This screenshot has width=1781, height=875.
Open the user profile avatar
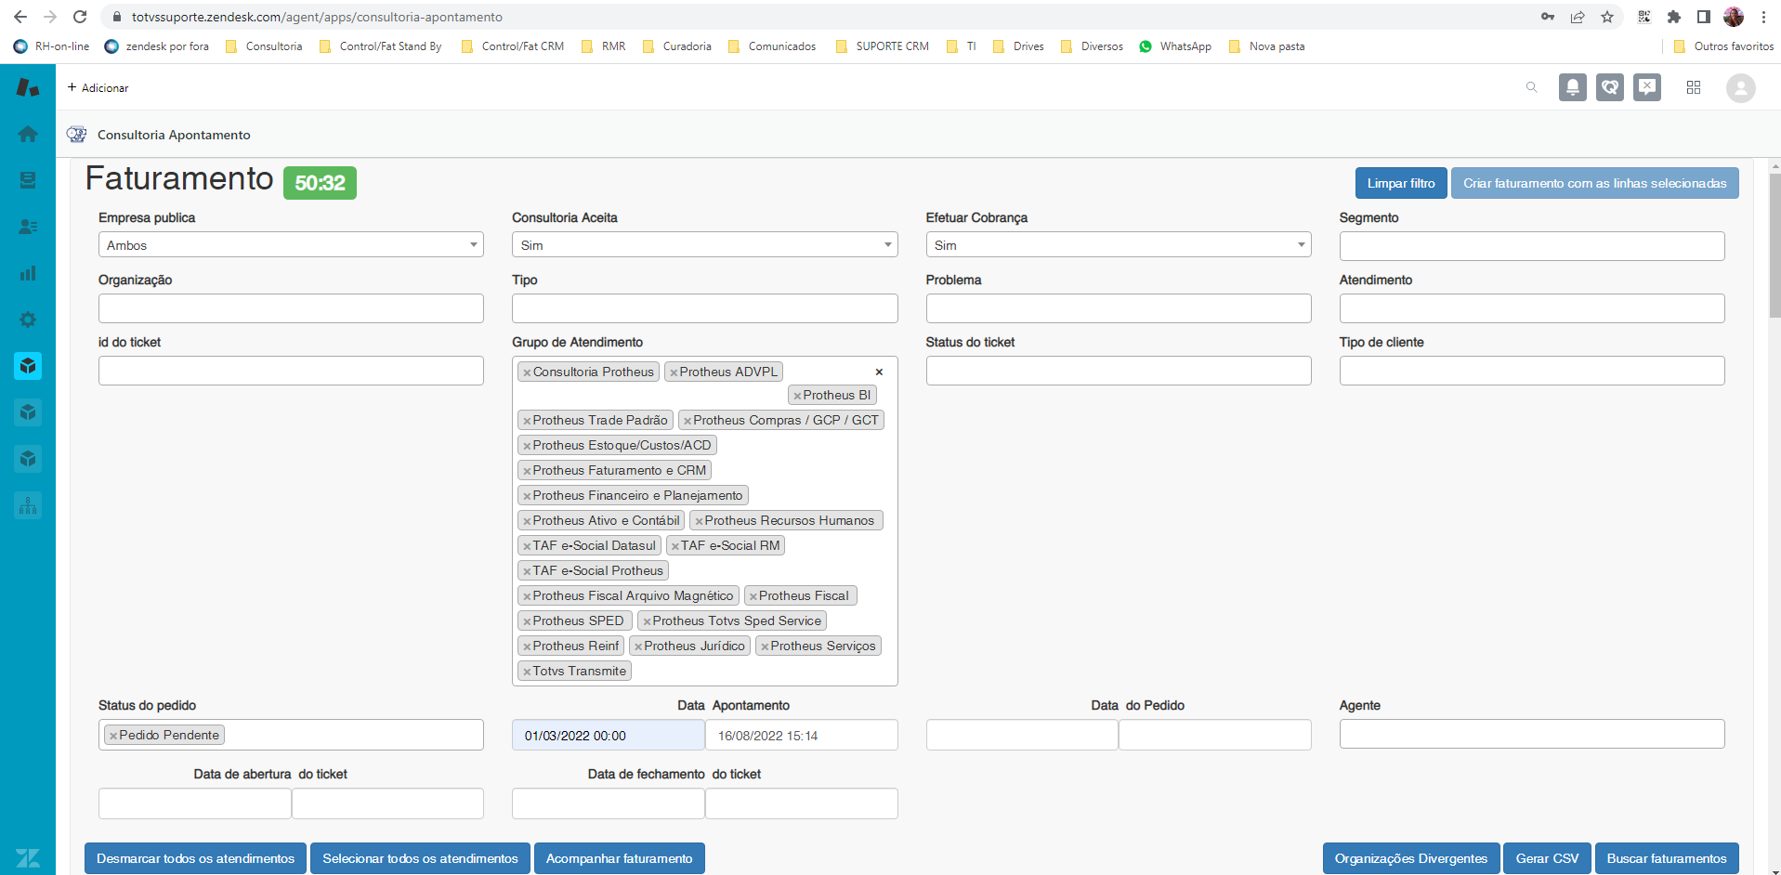[x=1740, y=88]
